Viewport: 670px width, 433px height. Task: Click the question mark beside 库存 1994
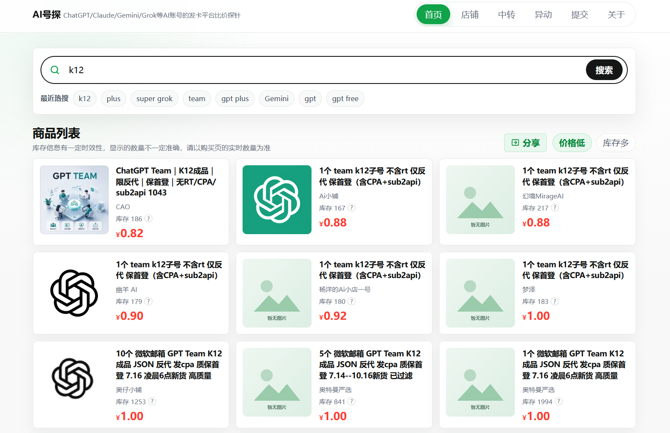click(559, 402)
